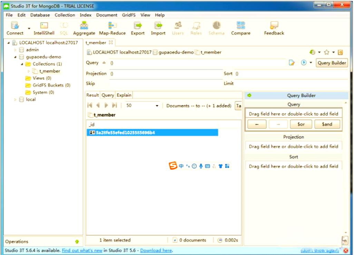Open IntelliShell from the toolbar
This screenshot has height=255, width=354.
[44, 28]
